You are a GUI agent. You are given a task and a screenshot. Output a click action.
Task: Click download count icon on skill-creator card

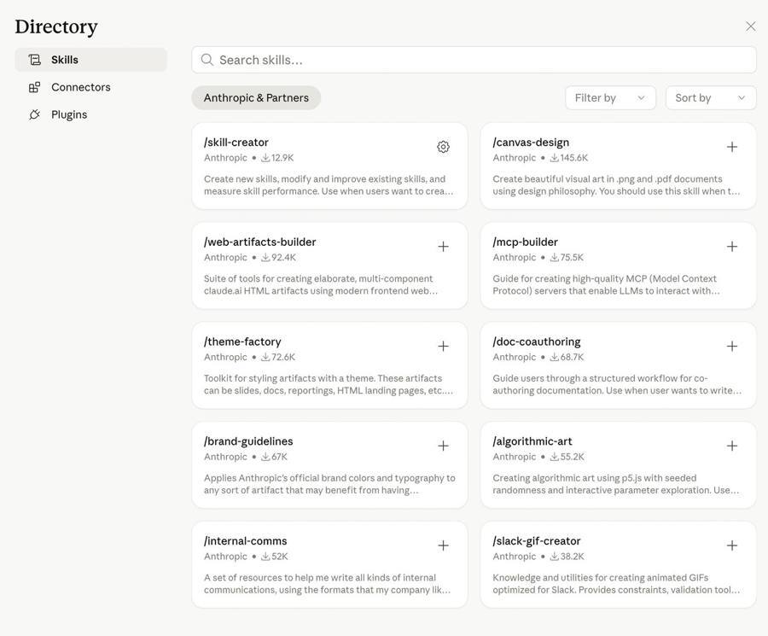265,158
